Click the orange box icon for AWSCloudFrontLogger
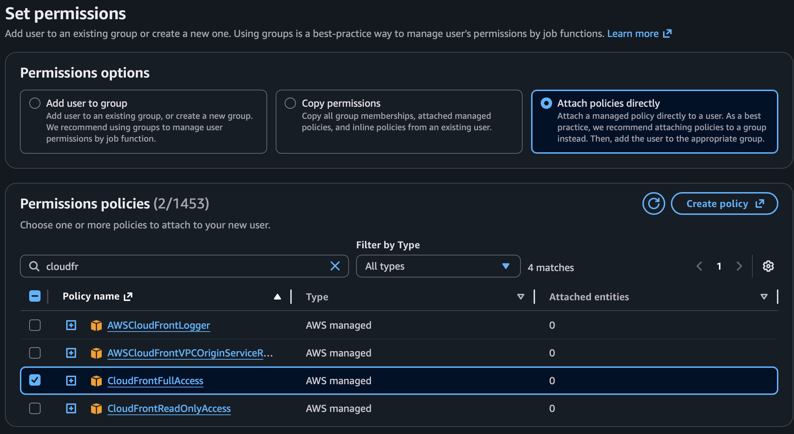Image resolution: width=794 pixels, height=434 pixels. tap(96, 325)
